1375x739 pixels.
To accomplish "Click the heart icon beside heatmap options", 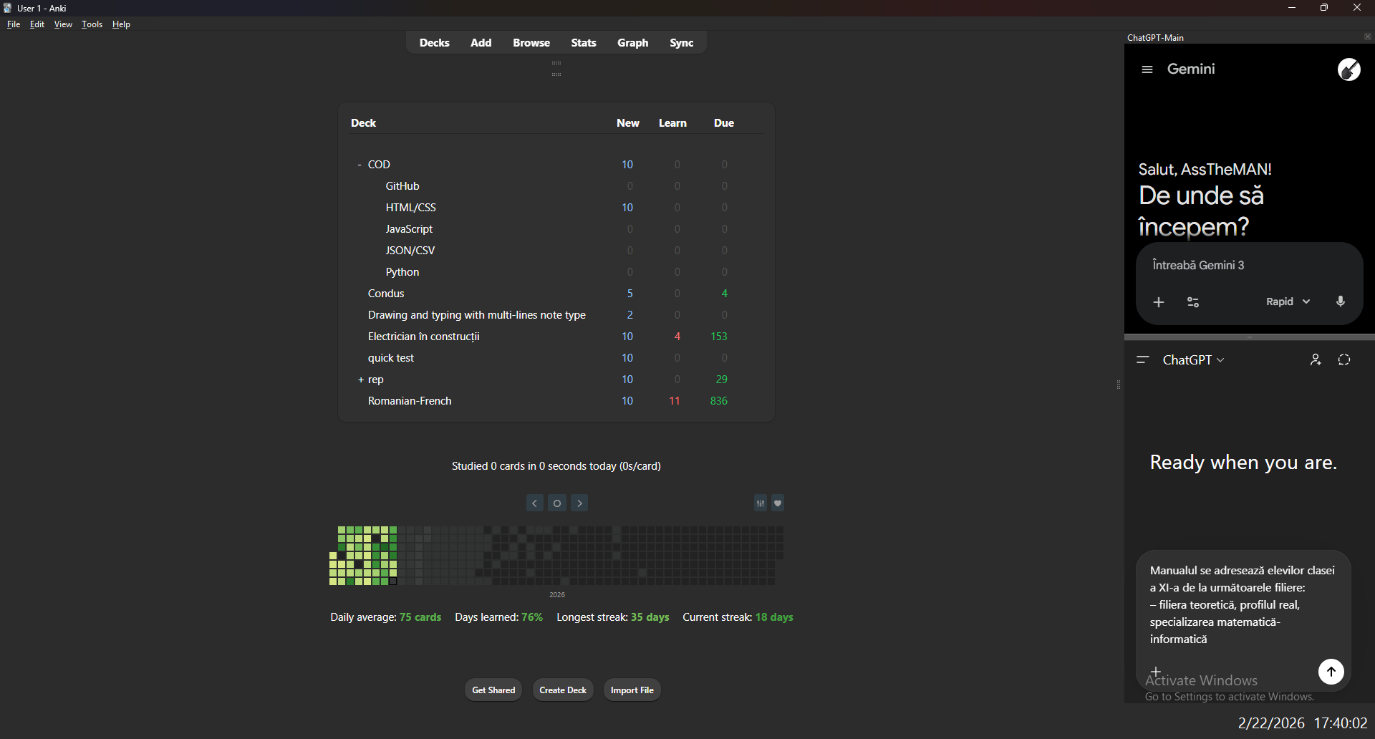I will click(x=778, y=503).
